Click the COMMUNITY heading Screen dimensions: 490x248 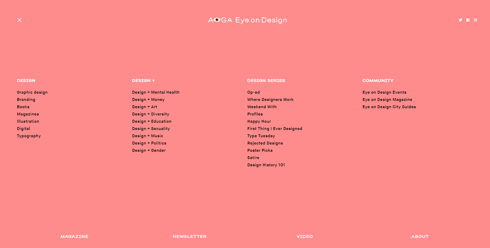378,81
